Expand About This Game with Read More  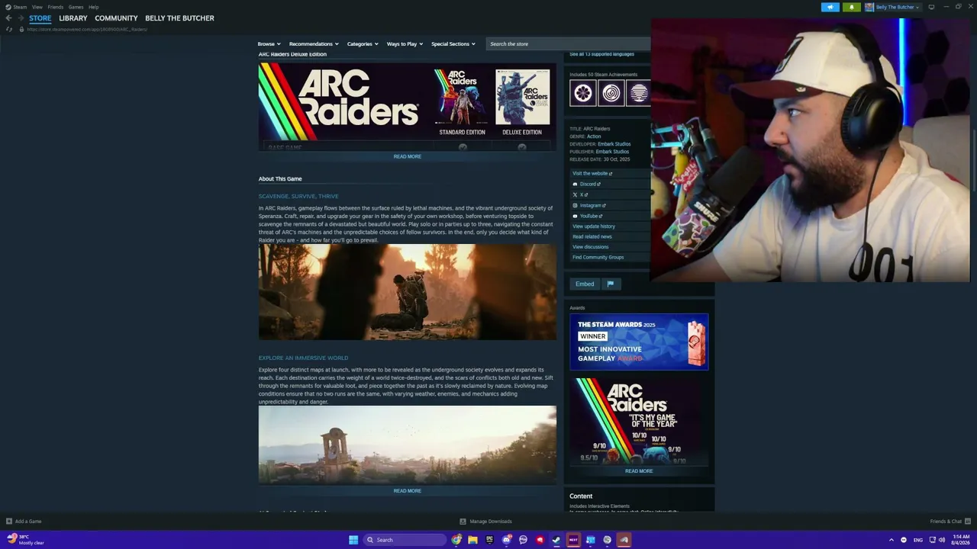point(408,491)
